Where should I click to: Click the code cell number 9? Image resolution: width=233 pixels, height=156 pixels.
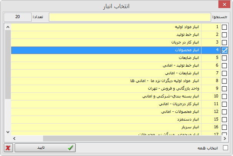tap(211, 89)
